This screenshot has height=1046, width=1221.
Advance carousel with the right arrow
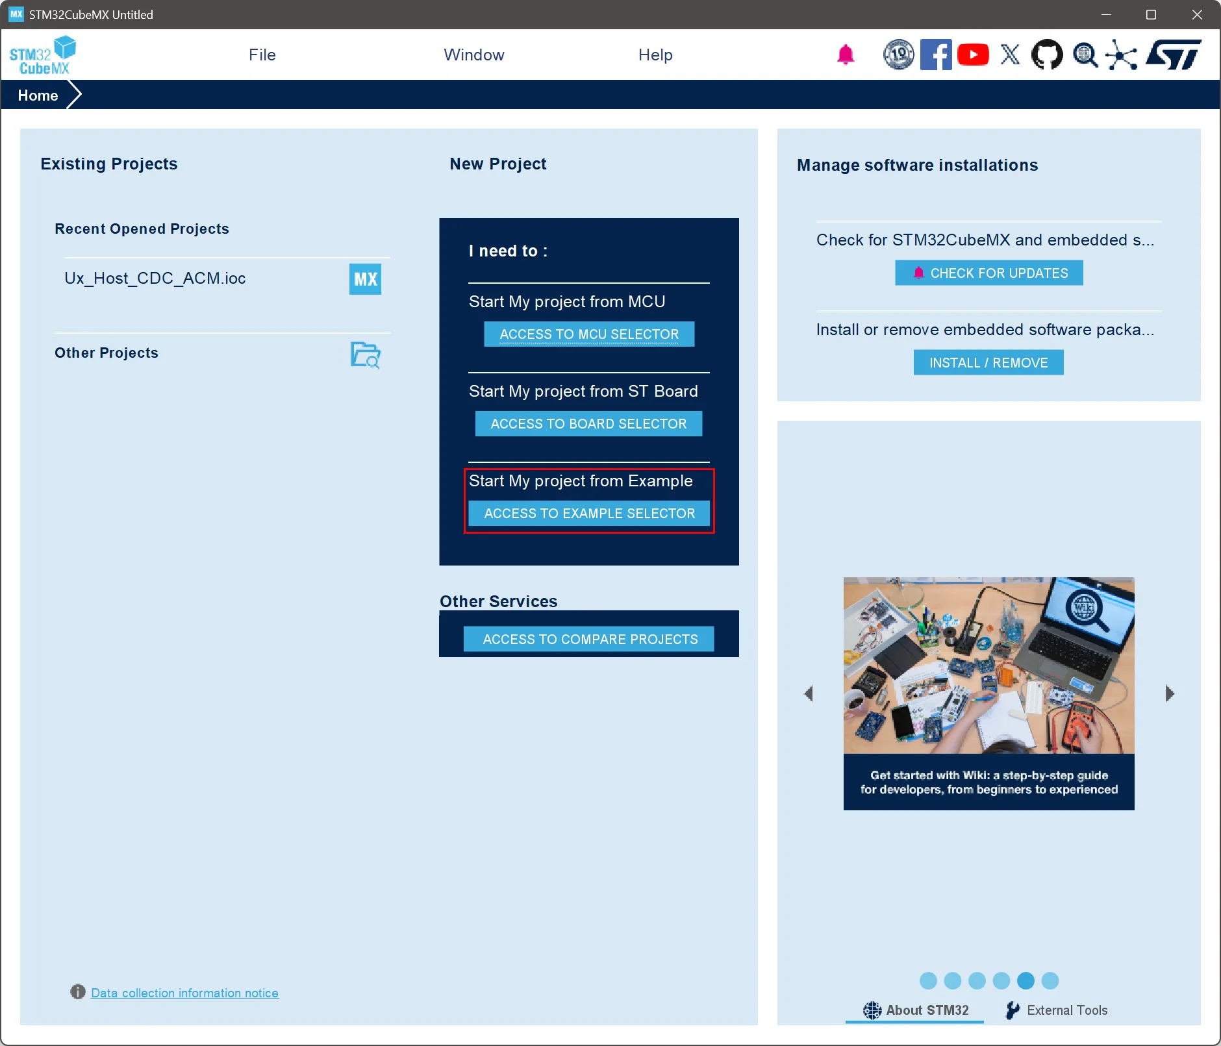(1170, 693)
